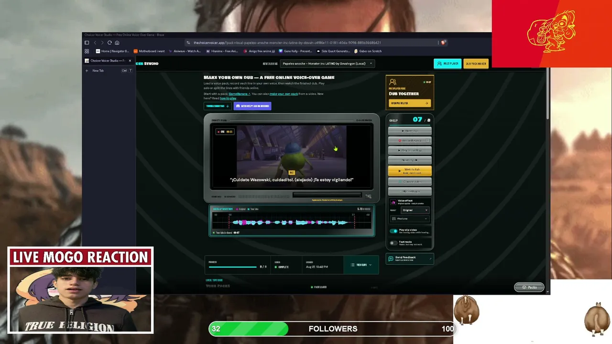The image size is (612, 344).
Task: Expand the View clips dropdown
Action: tap(361, 265)
